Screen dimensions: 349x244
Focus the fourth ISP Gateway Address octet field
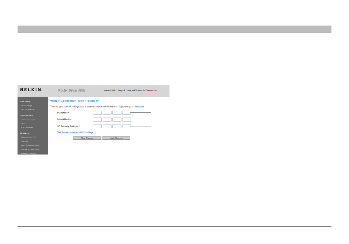(x=127, y=126)
